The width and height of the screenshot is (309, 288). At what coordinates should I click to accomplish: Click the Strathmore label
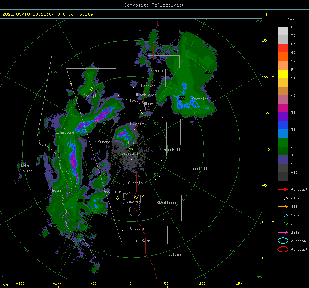click(167, 203)
